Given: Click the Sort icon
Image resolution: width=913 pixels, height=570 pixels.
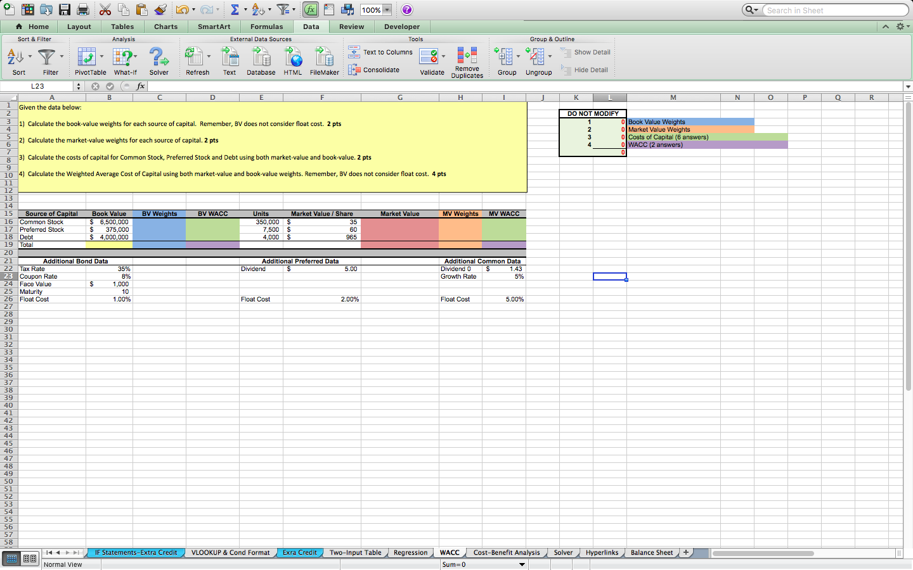Looking at the screenshot, I should point(14,60).
